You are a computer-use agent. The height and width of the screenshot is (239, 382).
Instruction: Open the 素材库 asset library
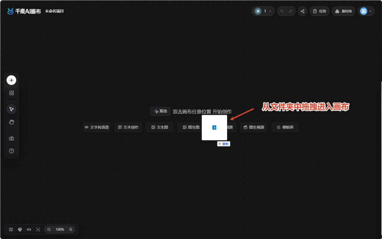pyautogui.click(x=344, y=11)
